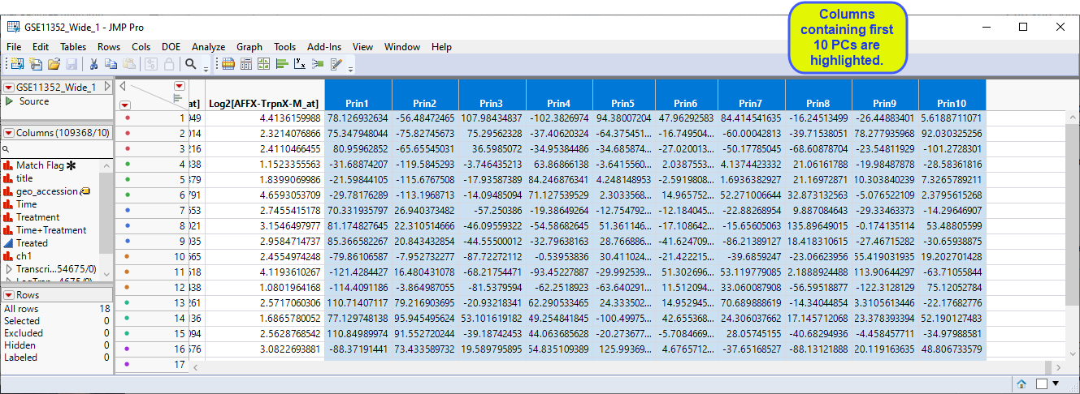
Task: Expand the Transcri... column group
Action: 9,268
